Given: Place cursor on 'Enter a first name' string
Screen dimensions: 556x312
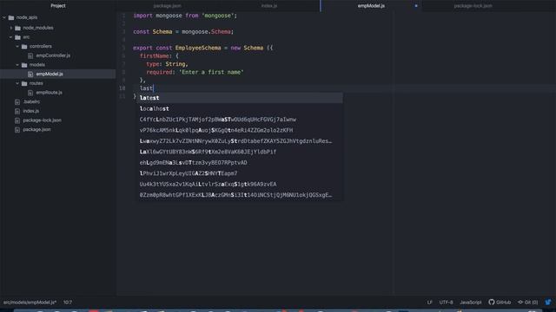Looking at the screenshot, I should (x=211, y=72).
